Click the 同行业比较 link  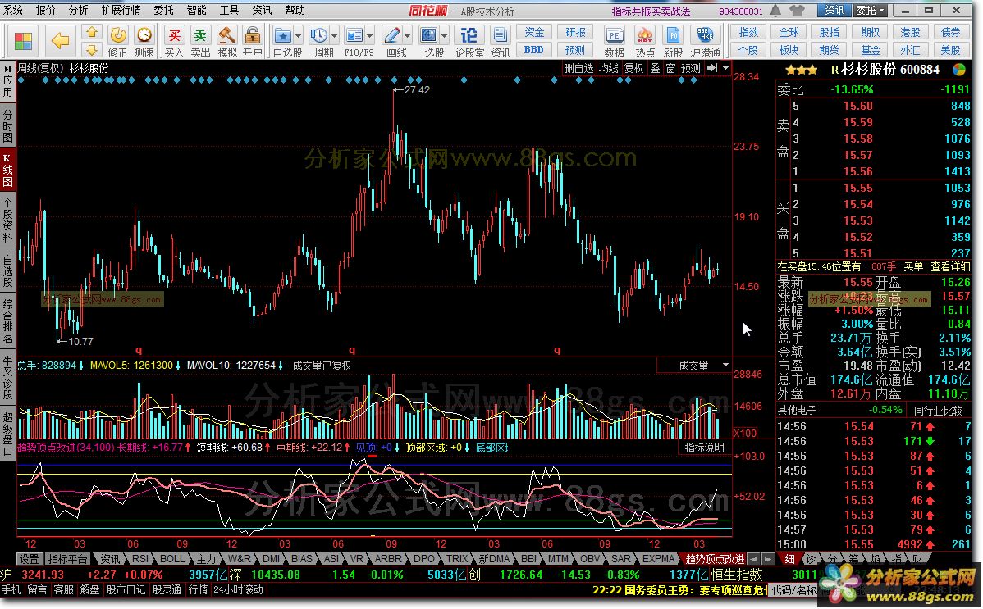tap(938, 411)
